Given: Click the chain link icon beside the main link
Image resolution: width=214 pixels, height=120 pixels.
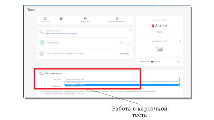Looking at the screenshot, I should (x=41, y=32).
